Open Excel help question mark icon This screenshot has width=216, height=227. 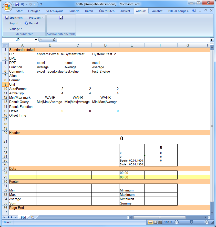[x=194, y=11]
